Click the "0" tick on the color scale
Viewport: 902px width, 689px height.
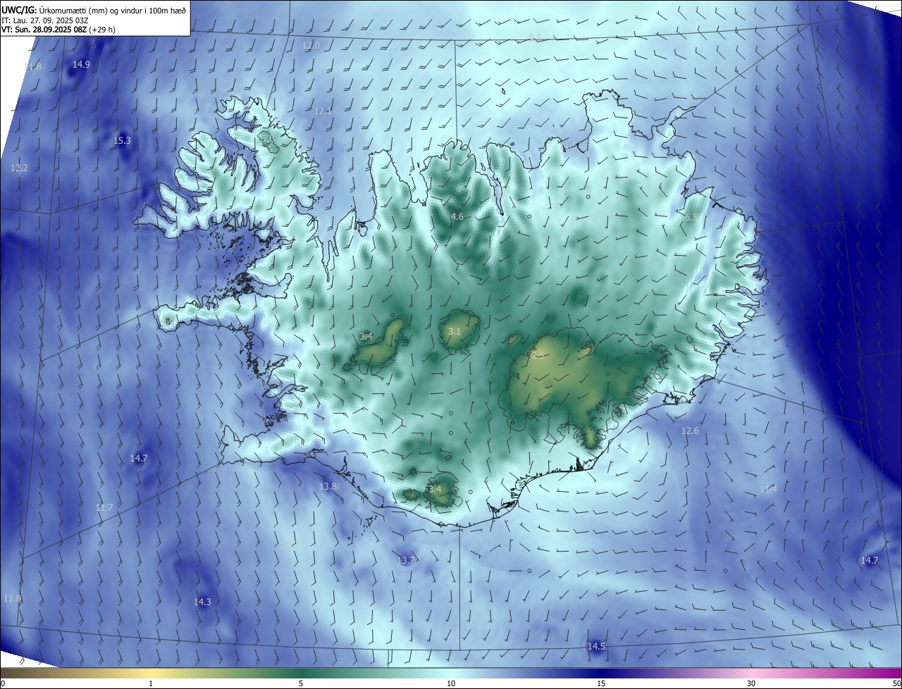tap(3, 683)
